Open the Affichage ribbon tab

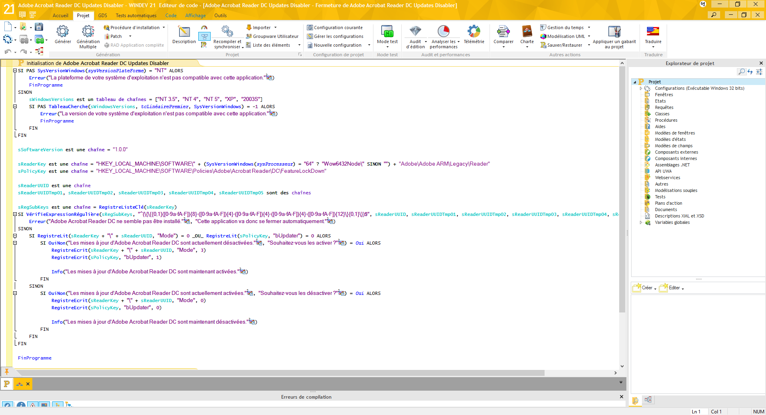195,16
